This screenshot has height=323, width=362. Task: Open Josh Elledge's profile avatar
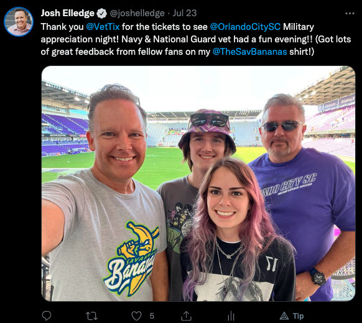pyautogui.click(x=19, y=22)
